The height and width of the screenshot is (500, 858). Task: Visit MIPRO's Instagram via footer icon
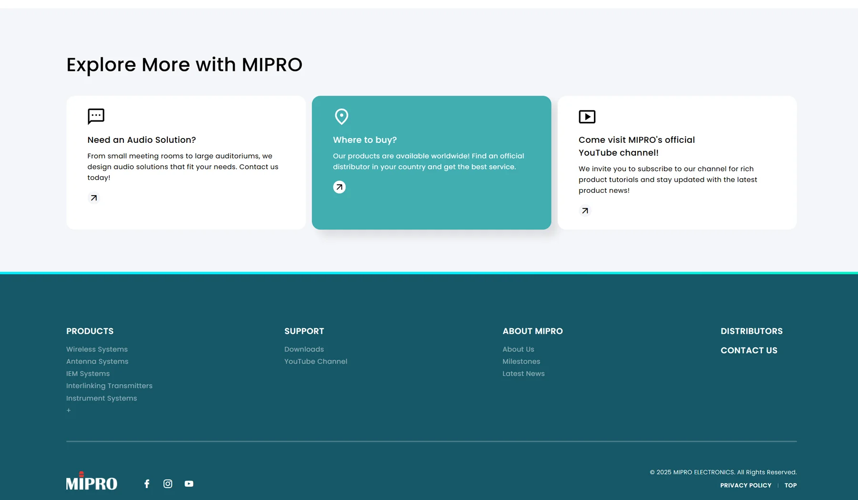168,484
